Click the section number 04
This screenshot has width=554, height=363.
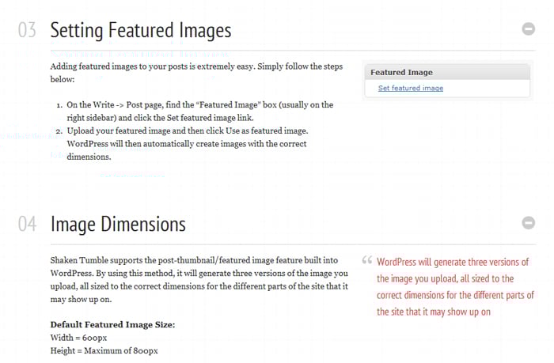pos(28,224)
